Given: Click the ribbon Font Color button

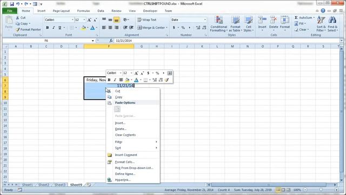Looking at the screenshot, I should point(92,28).
